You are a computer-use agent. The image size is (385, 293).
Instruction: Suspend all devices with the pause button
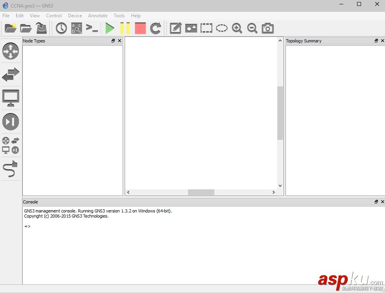click(125, 28)
